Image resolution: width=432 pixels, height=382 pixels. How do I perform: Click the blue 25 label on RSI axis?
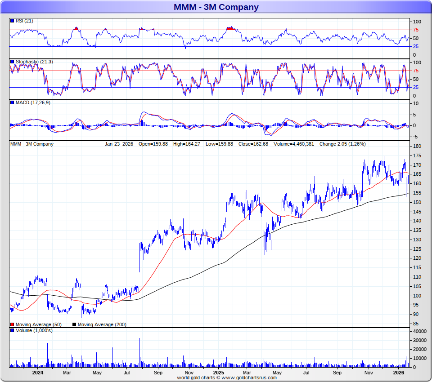(x=416, y=46)
